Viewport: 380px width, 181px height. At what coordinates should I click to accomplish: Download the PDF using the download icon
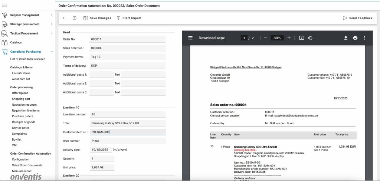345,38
